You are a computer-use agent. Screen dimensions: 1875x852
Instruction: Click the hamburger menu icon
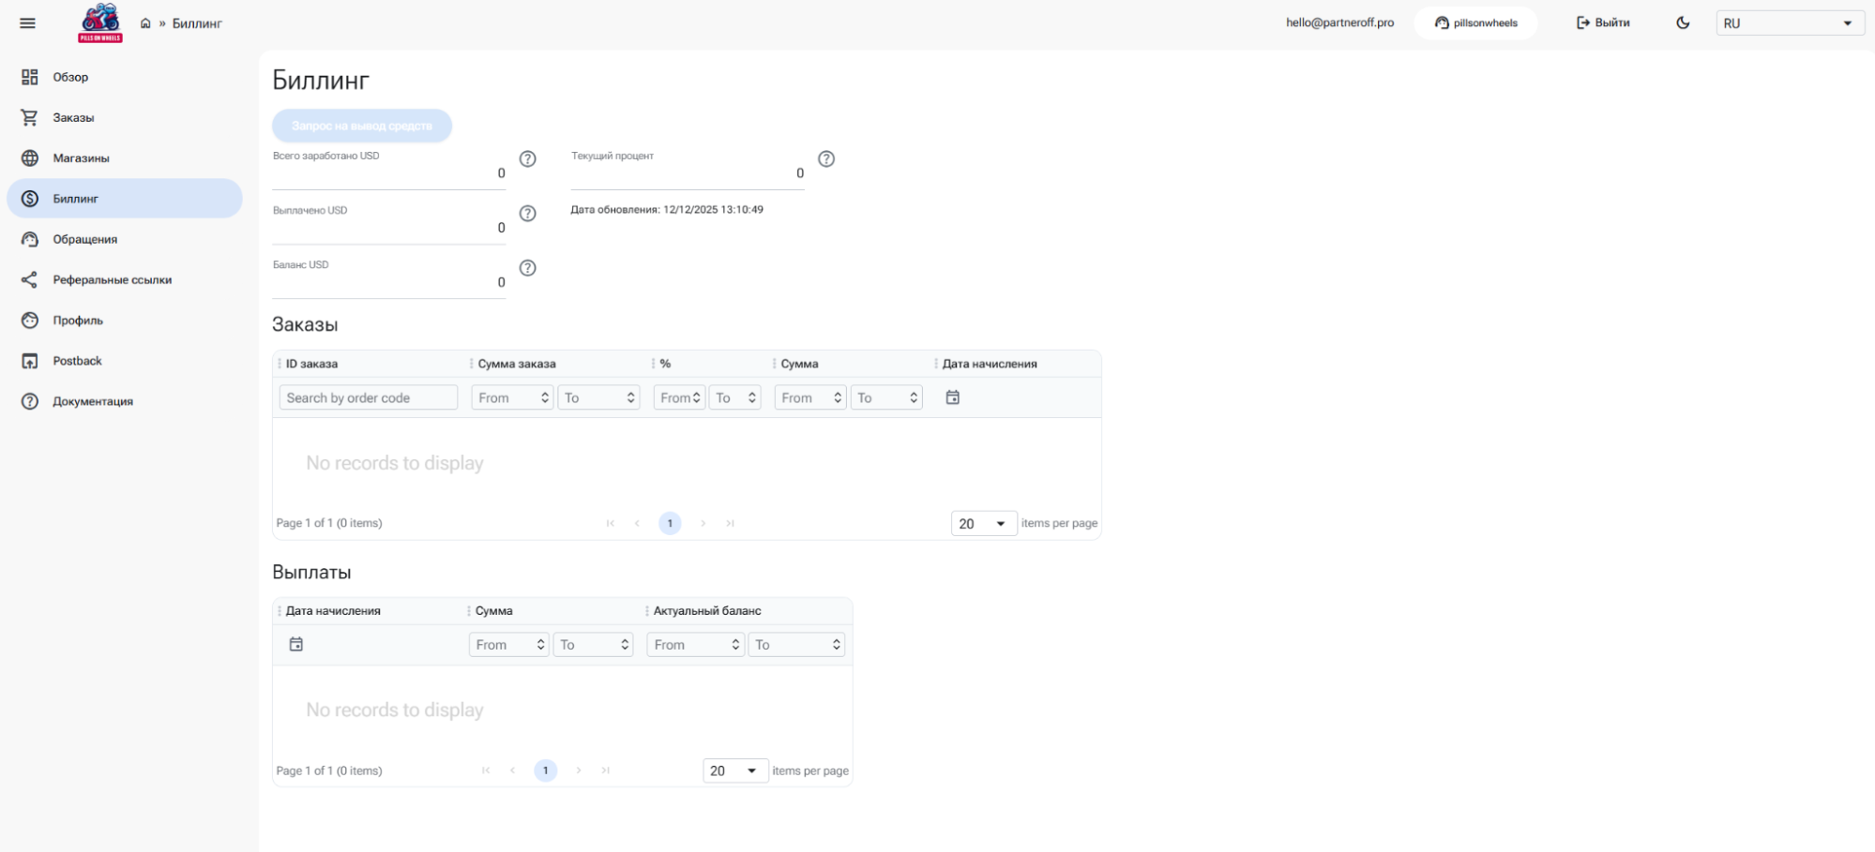tap(28, 23)
